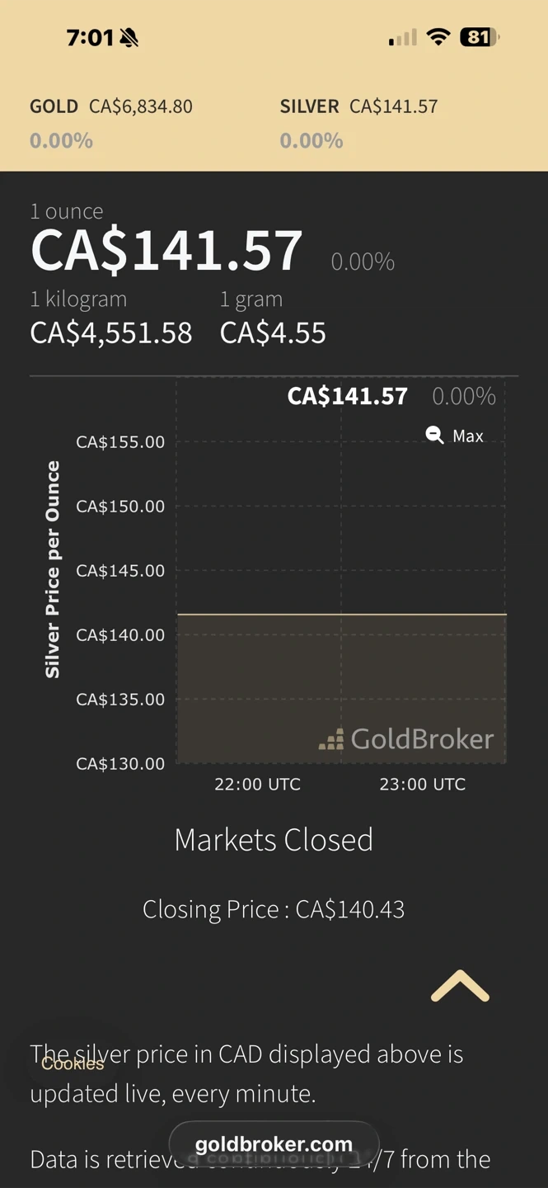Select the Max chart range option
This screenshot has width=548, height=1188.
468,436
